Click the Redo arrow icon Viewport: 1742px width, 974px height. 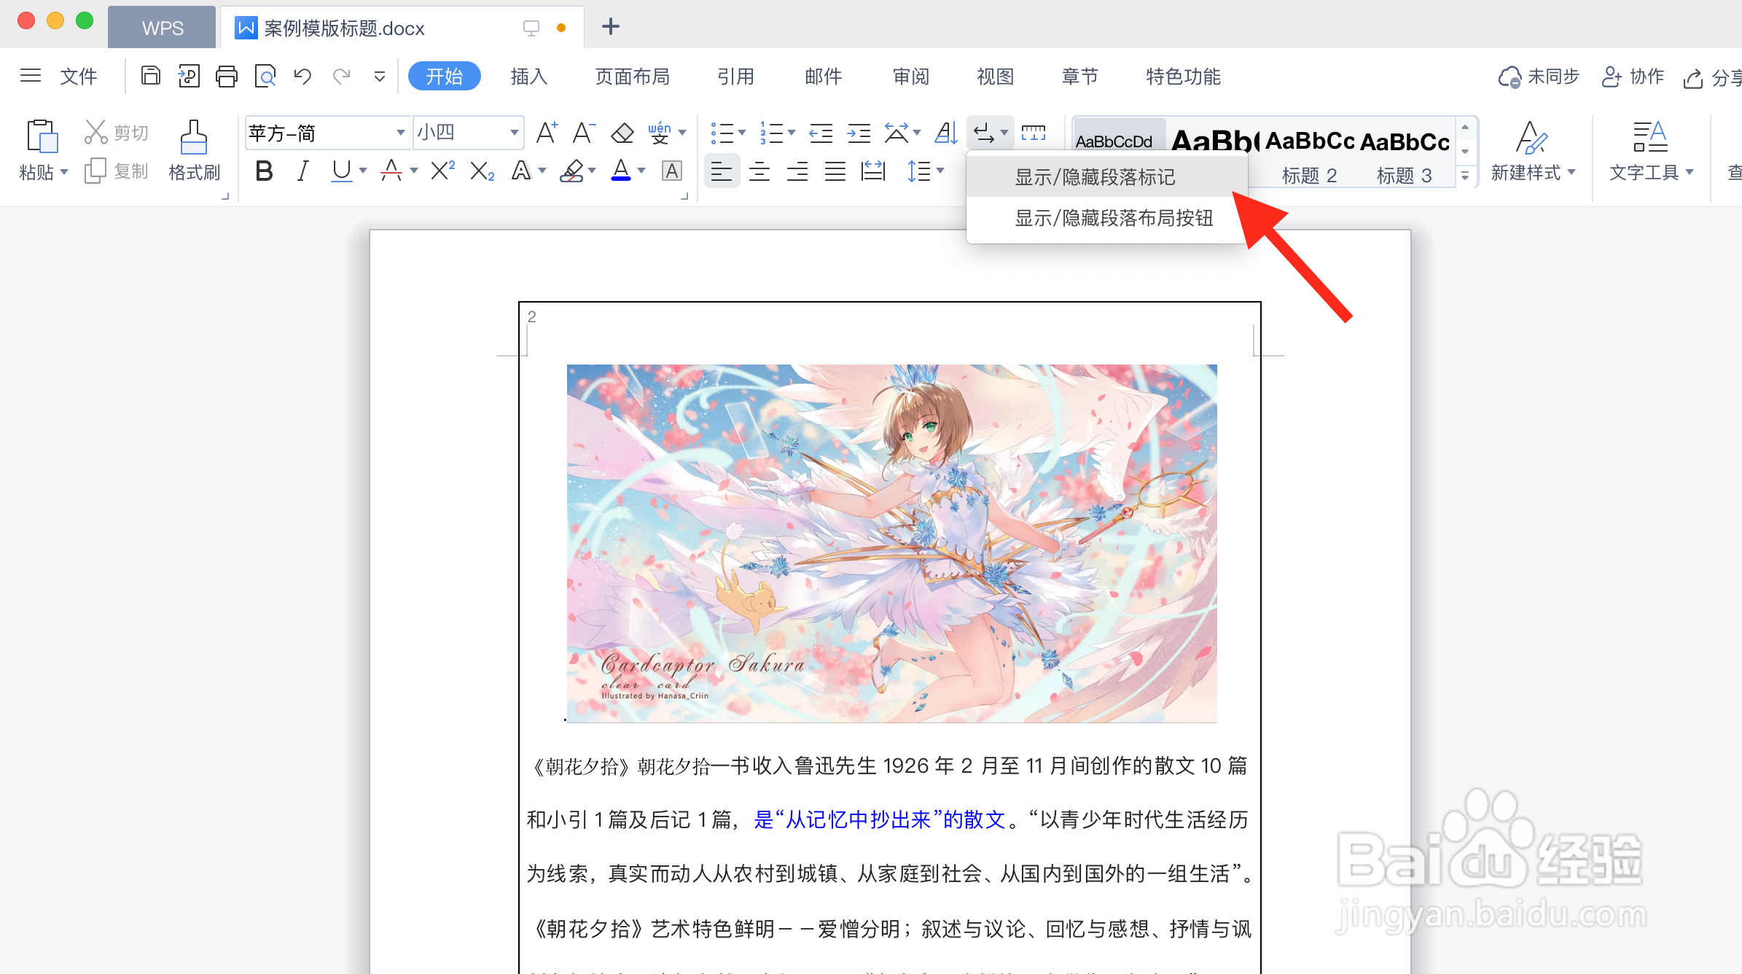point(341,76)
